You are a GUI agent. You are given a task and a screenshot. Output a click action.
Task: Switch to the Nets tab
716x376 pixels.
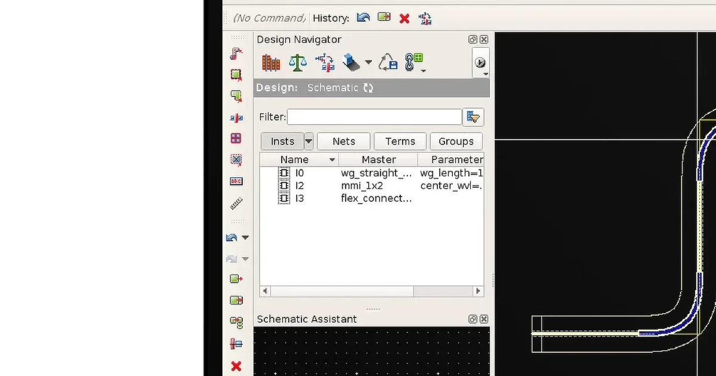click(344, 141)
